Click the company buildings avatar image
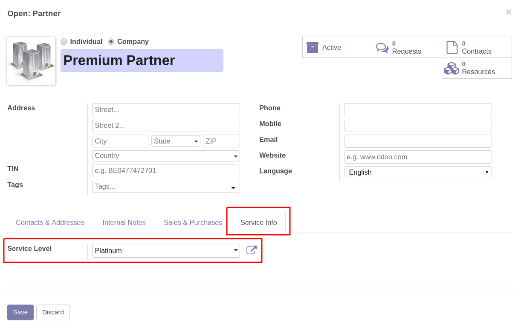The image size is (518, 328). coord(32,61)
